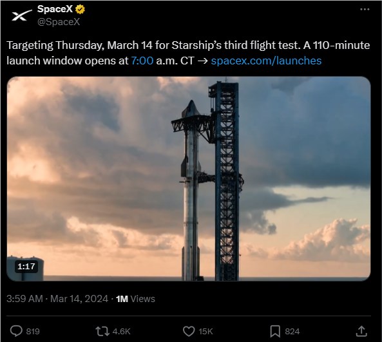Open the 3:59 AM Mar 14, 2024 timestamp

(x=57, y=299)
